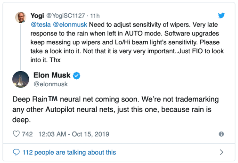Open @elonmusk handle below Elon Musk's name
This screenshot has width=238, height=163.
[x=51, y=84]
